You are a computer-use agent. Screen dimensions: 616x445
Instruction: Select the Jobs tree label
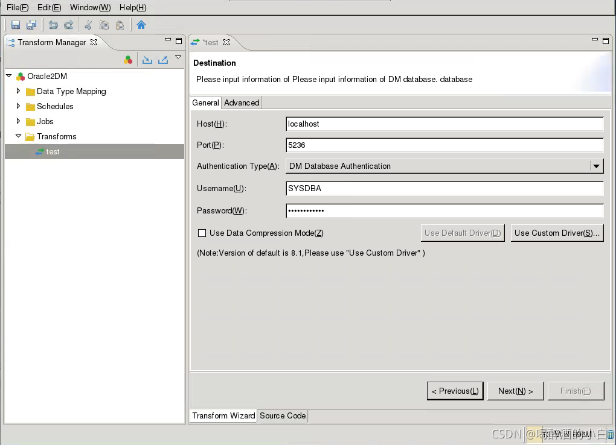(x=45, y=122)
